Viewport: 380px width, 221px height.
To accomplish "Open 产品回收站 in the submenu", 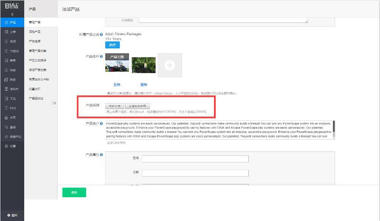I will (x=37, y=98).
